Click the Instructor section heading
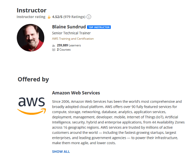This screenshot has width=186, height=156. tap(31, 11)
